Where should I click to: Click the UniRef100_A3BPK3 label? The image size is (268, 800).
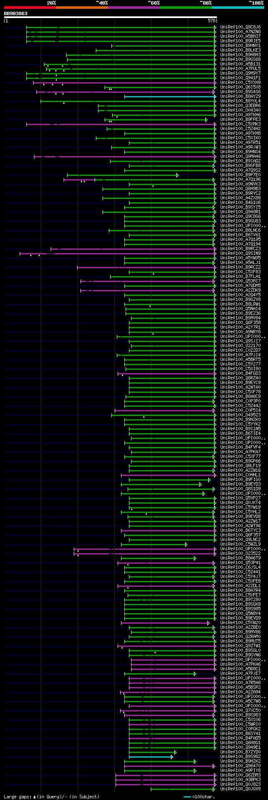click(240, 780)
